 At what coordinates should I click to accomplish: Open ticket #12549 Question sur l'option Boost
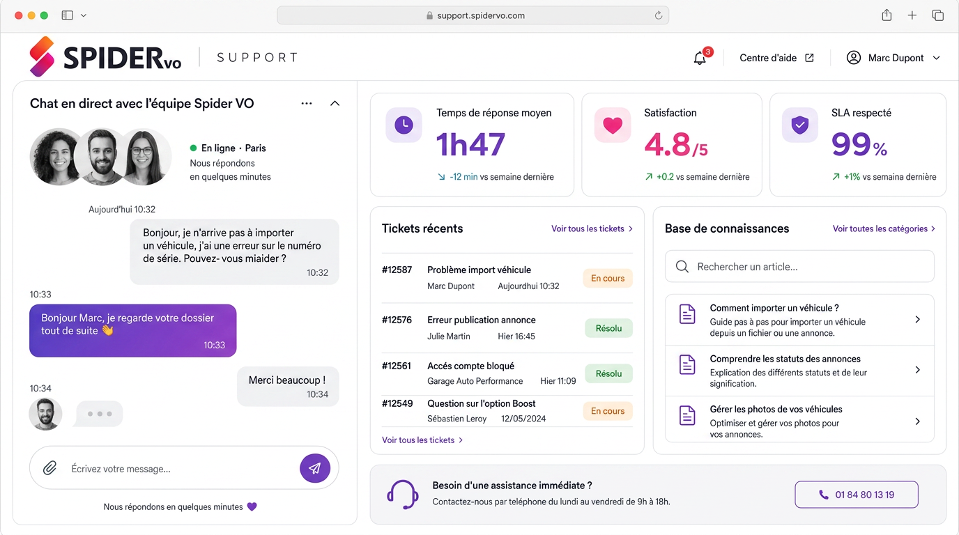pyautogui.click(x=507, y=411)
